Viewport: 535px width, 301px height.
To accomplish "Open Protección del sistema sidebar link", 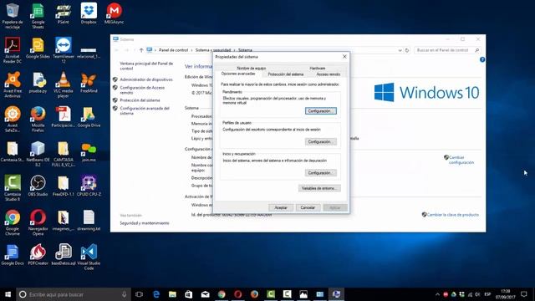I will pyautogui.click(x=140, y=100).
